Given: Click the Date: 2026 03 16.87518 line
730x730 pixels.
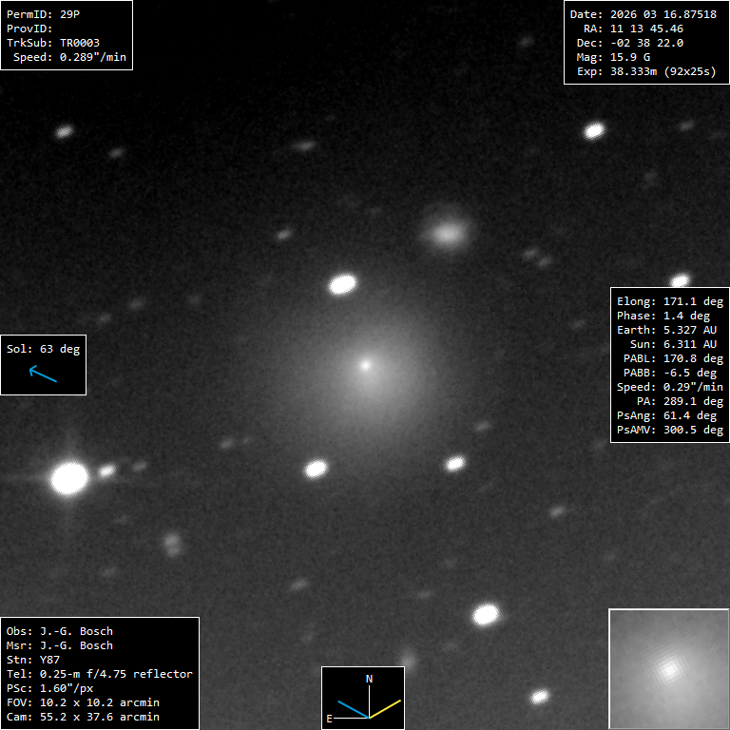Looking at the screenshot, I should pos(643,14).
